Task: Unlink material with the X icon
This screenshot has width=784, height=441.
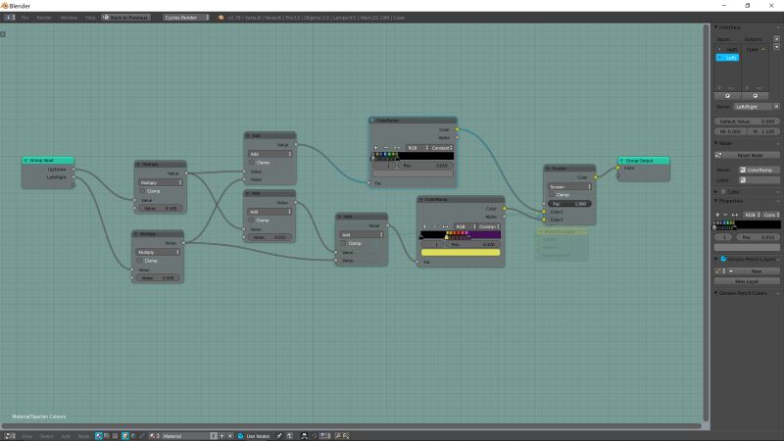Action: point(230,436)
